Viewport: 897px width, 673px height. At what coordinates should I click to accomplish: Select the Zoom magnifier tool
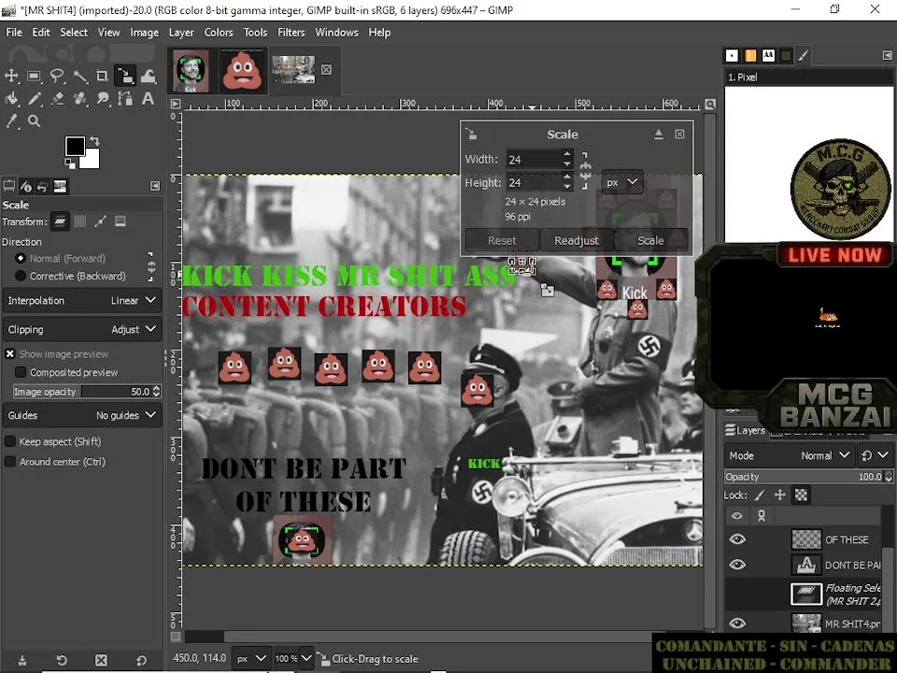point(34,122)
